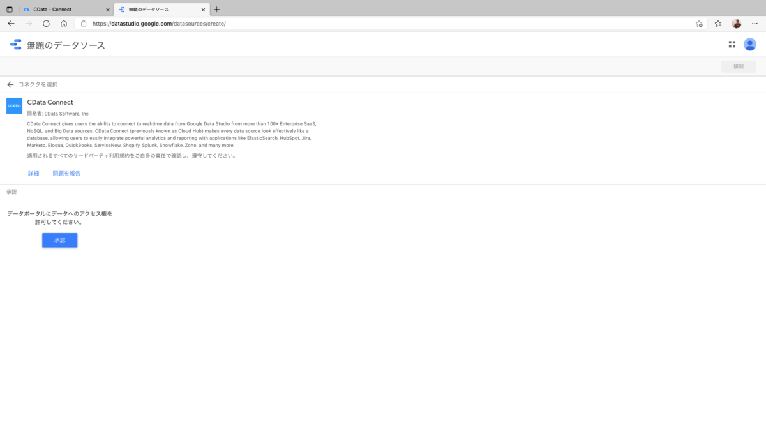The height and width of the screenshot is (431, 766).
Task: Click the browser forward arrow
Action: (29, 24)
